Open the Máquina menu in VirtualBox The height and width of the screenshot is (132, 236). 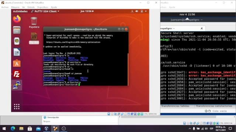click(x=15, y=7)
